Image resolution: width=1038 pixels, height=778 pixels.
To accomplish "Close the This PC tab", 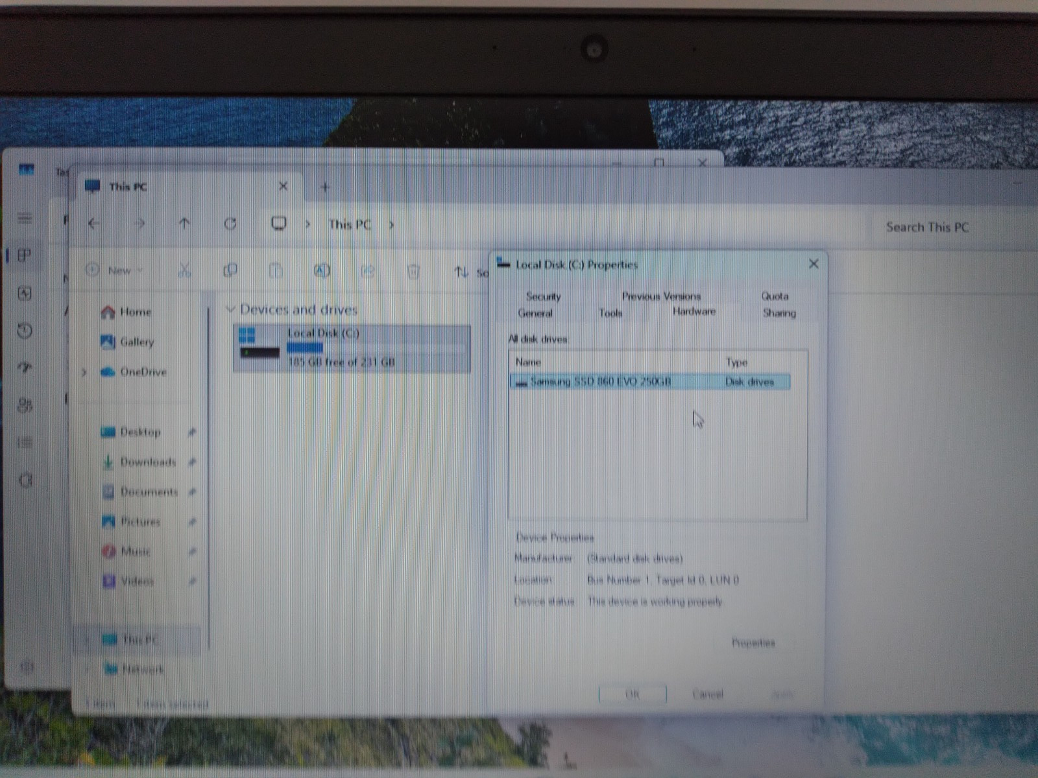I will pos(283,186).
